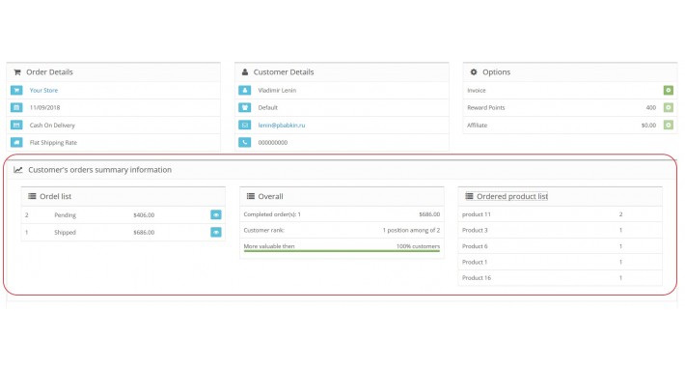Click the Customer Details panel heading
This screenshot has width=685, height=367.
point(284,72)
